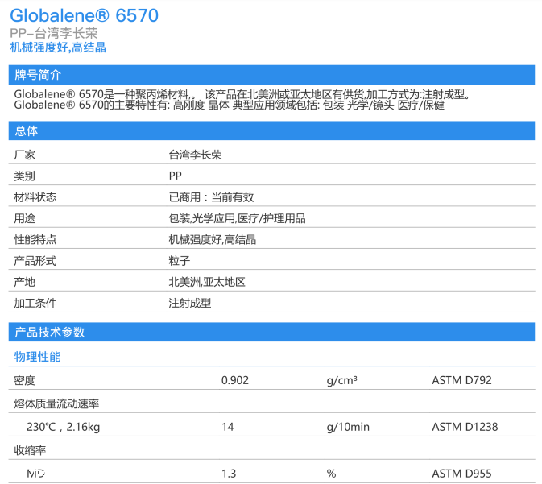Select the value 已商用：当前有效

[x=211, y=197]
